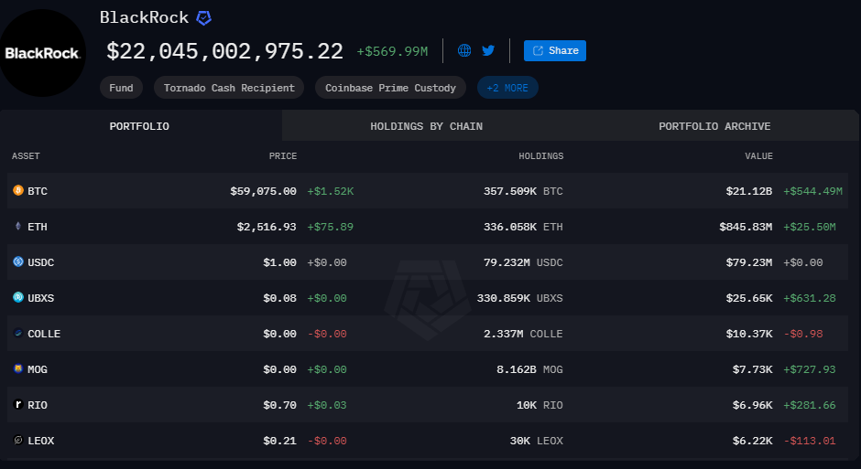Click BTC value change +$544.49M
Screen dimensions: 861x469
tap(812, 191)
